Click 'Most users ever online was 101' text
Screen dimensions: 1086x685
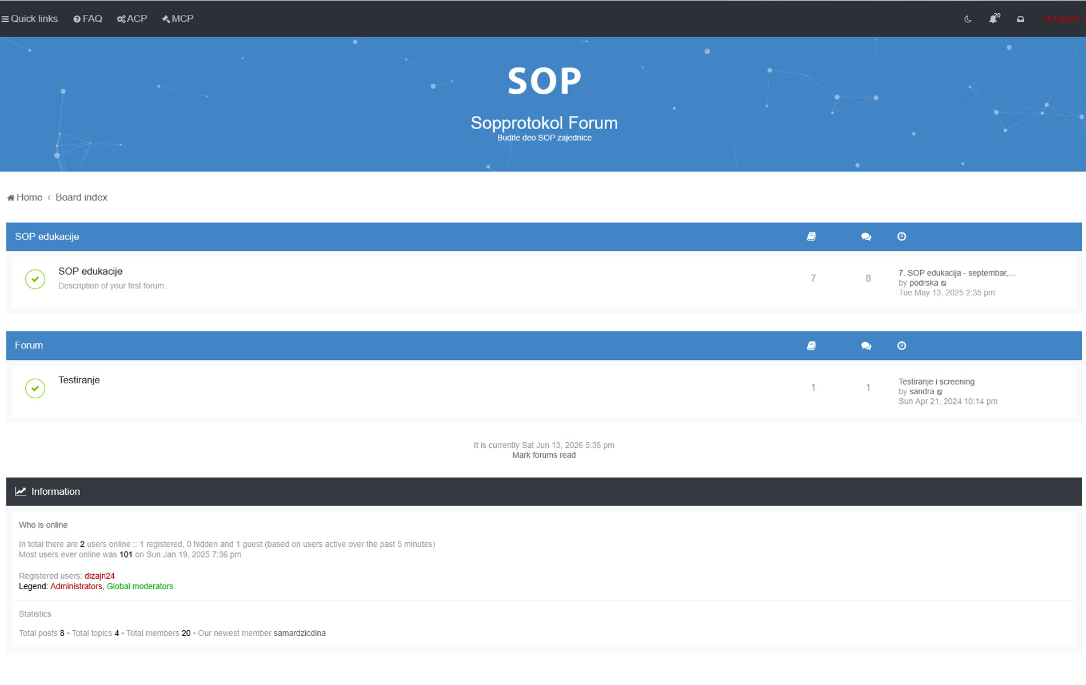(75, 554)
